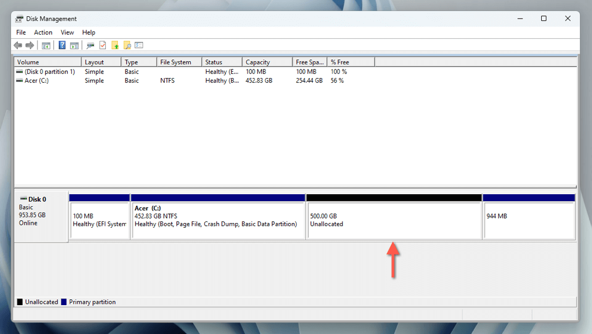Toggle the Show/Hide Action Pane icon

[x=75, y=45]
